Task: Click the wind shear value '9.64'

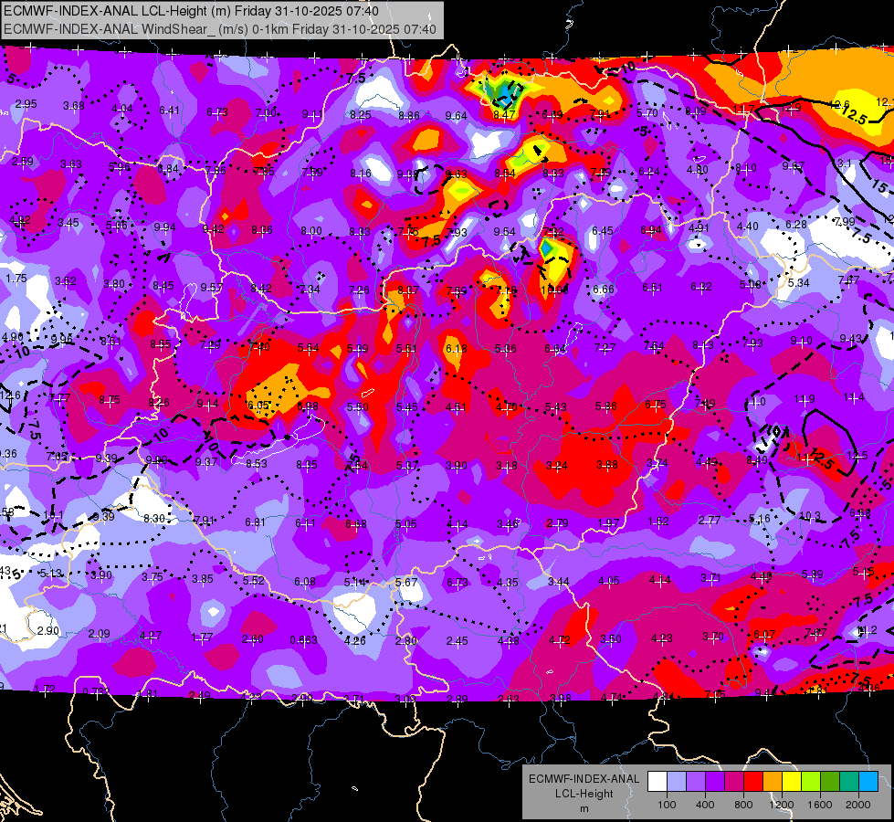Action: tap(456, 116)
